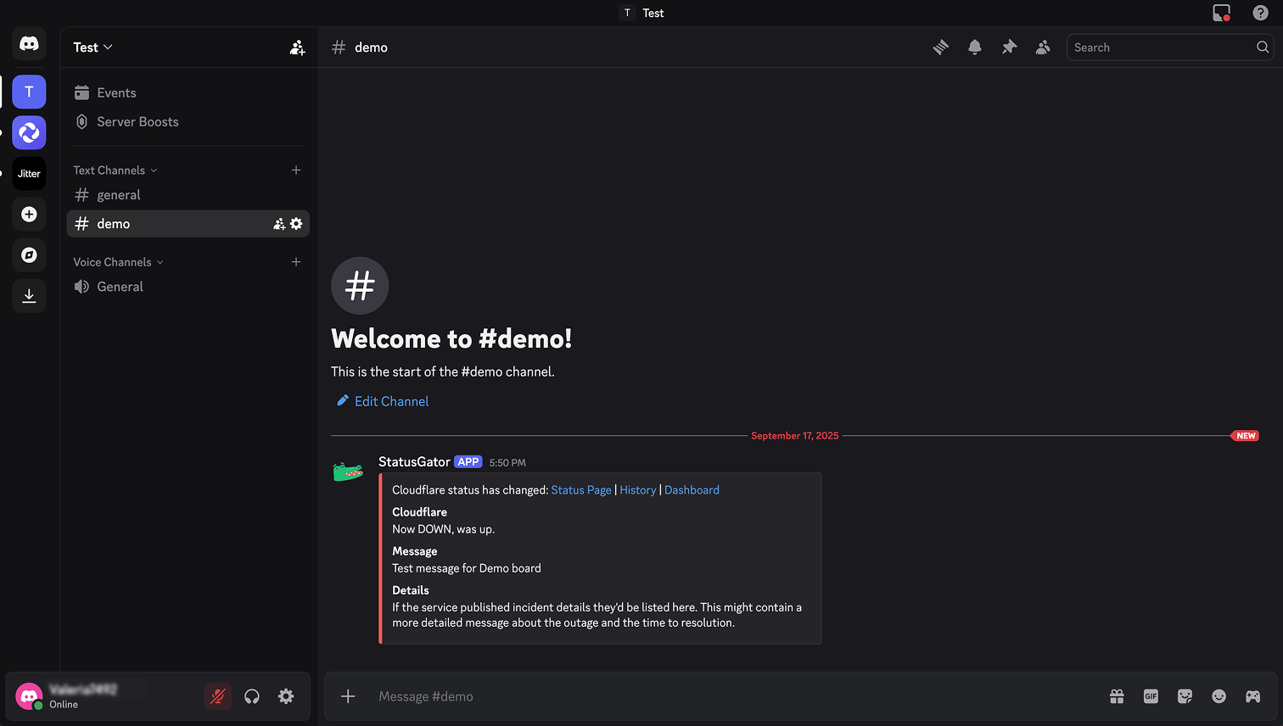Click the Welcome to #demo! heading

[x=451, y=338]
